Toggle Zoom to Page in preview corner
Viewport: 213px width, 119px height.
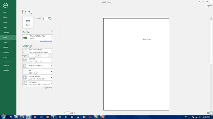211,113
